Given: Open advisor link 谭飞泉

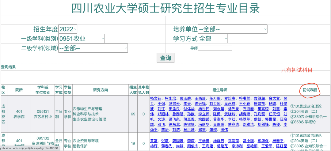Looking at the screenshot, I should click(174, 119).
